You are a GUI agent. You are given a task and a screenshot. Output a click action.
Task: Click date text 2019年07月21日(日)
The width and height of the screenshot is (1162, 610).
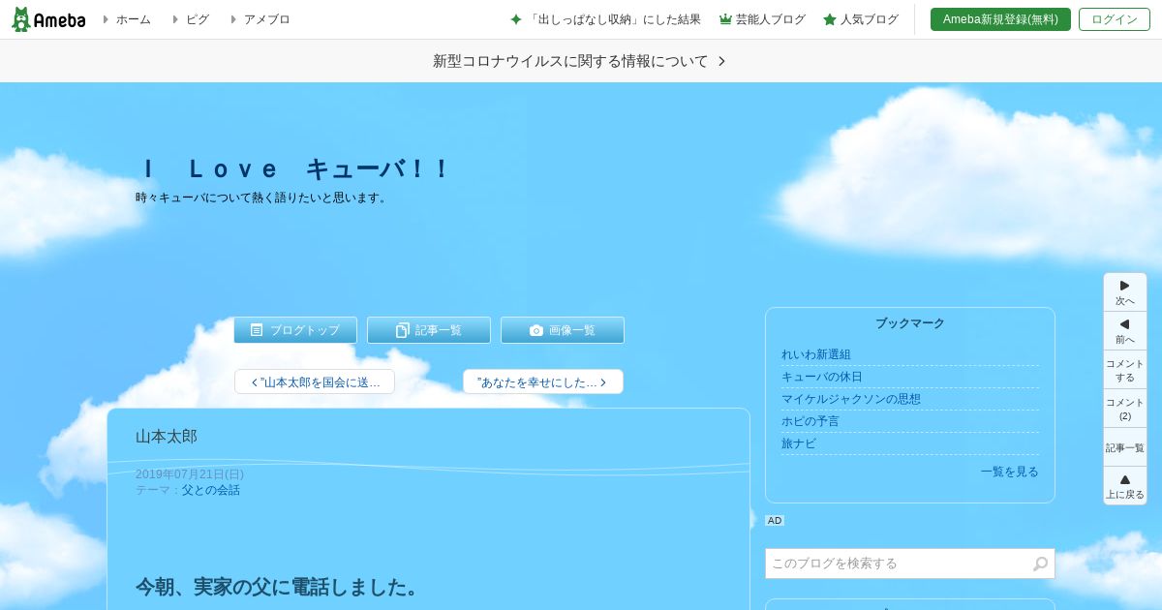tap(190, 474)
